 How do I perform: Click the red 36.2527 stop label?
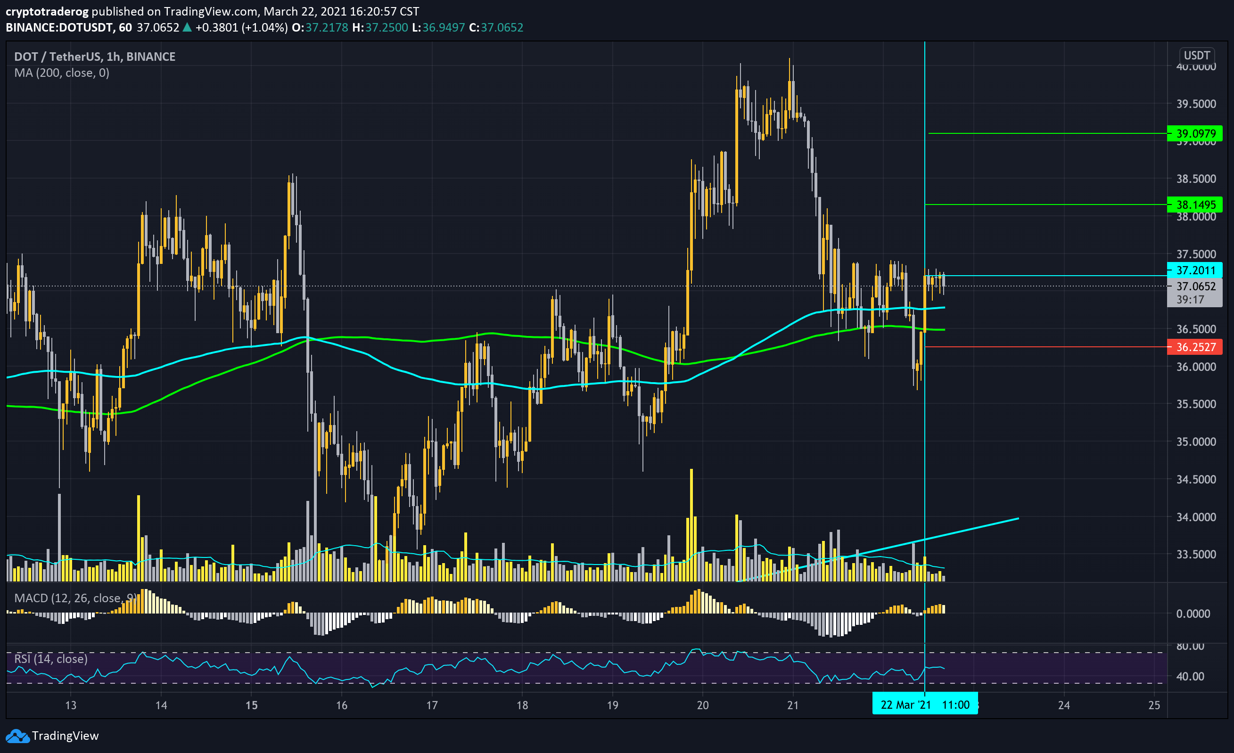click(x=1195, y=347)
